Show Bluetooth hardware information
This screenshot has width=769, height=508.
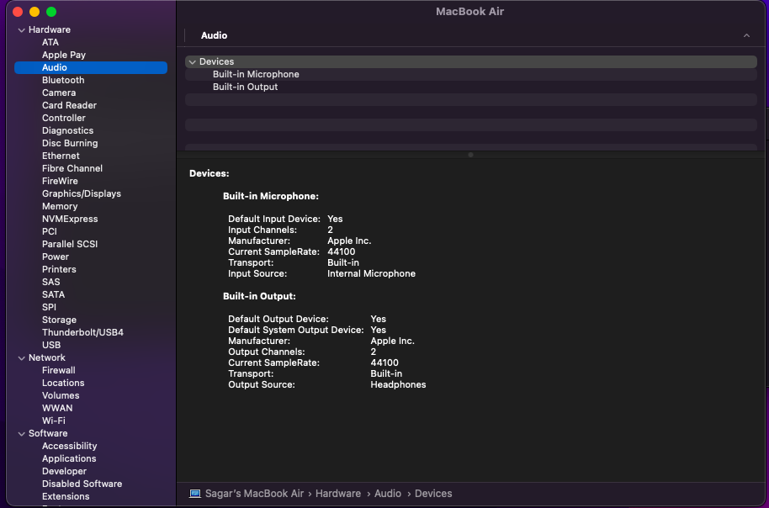pos(63,80)
